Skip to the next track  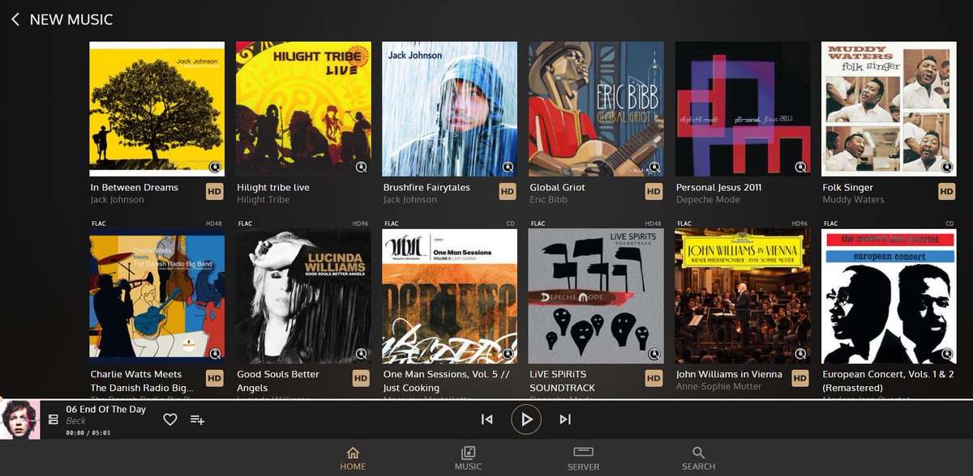coord(565,419)
